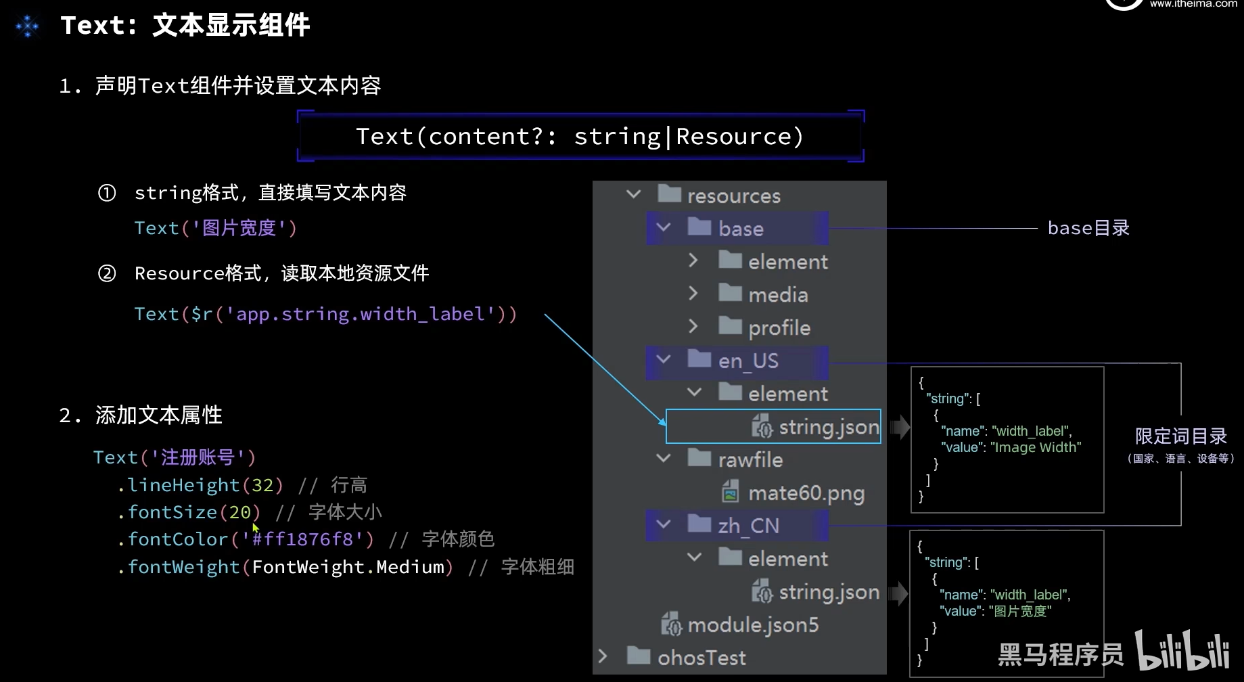Click the snowflake icon beside the title

click(x=28, y=26)
